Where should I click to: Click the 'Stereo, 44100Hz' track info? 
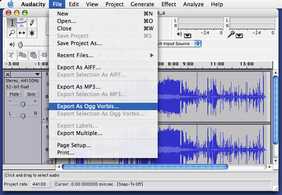click(x=22, y=81)
